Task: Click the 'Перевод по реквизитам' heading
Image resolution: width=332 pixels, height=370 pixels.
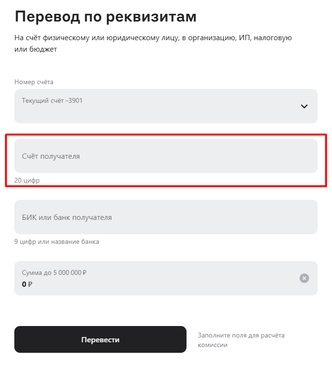Action: (x=105, y=17)
